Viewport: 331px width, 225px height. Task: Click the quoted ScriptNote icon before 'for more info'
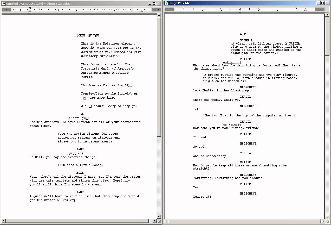click(x=84, y=98)
